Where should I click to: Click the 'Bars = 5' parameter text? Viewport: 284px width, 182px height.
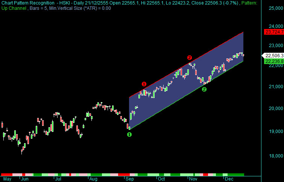pos(38,8)
